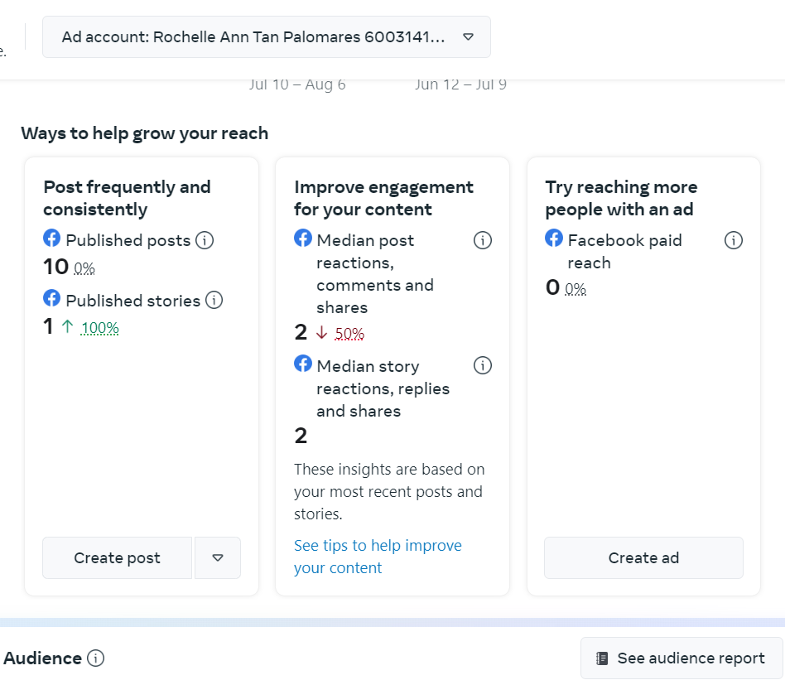Open info for Median post reactions
785x680 pixels.
(482, 241)
